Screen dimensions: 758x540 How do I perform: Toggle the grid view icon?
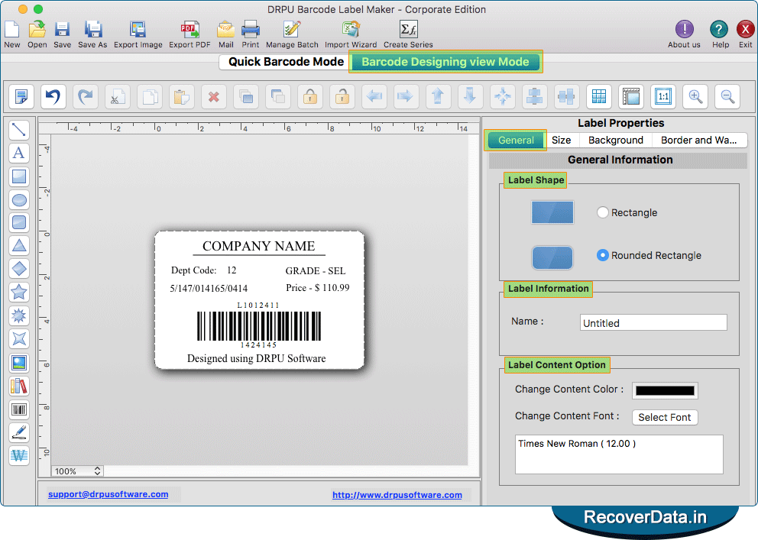pyautogui.click(x=599, y=96)
